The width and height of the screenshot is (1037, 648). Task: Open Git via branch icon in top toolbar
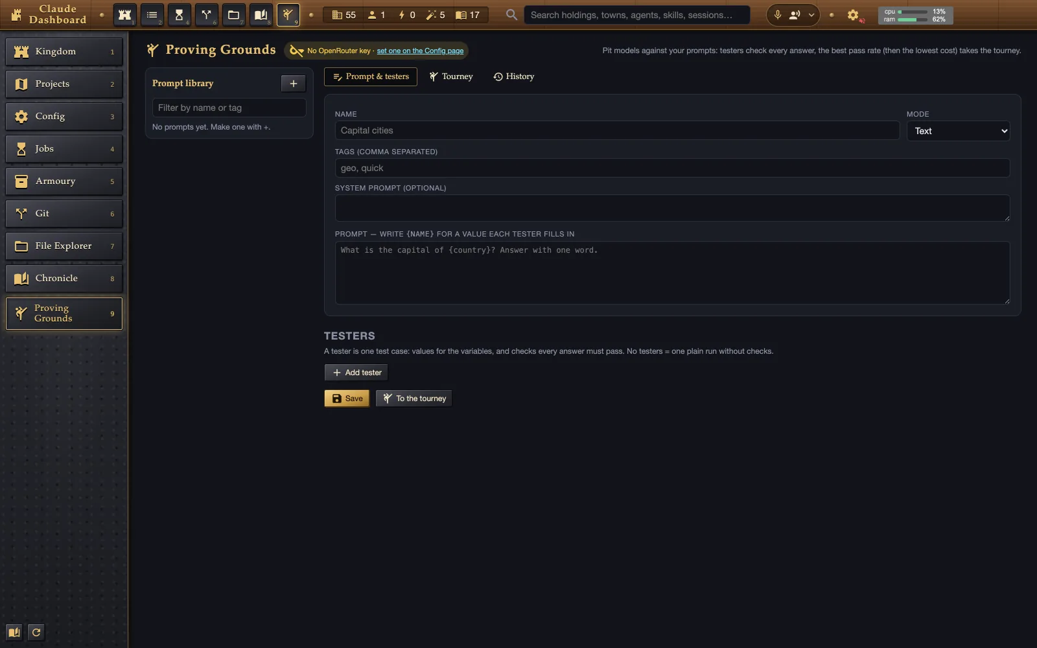click(x=207, y=15)
